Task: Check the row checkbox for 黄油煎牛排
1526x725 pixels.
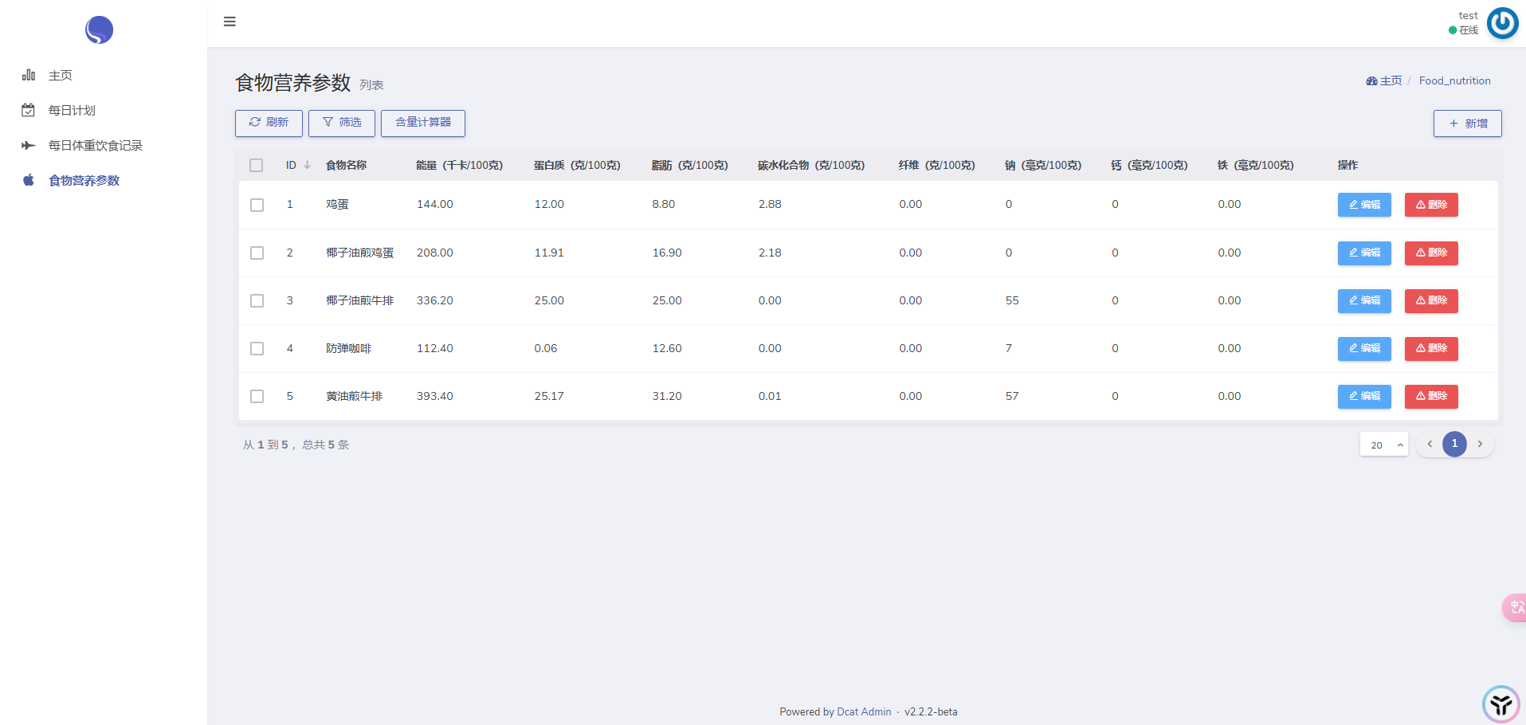Action: 257,396
